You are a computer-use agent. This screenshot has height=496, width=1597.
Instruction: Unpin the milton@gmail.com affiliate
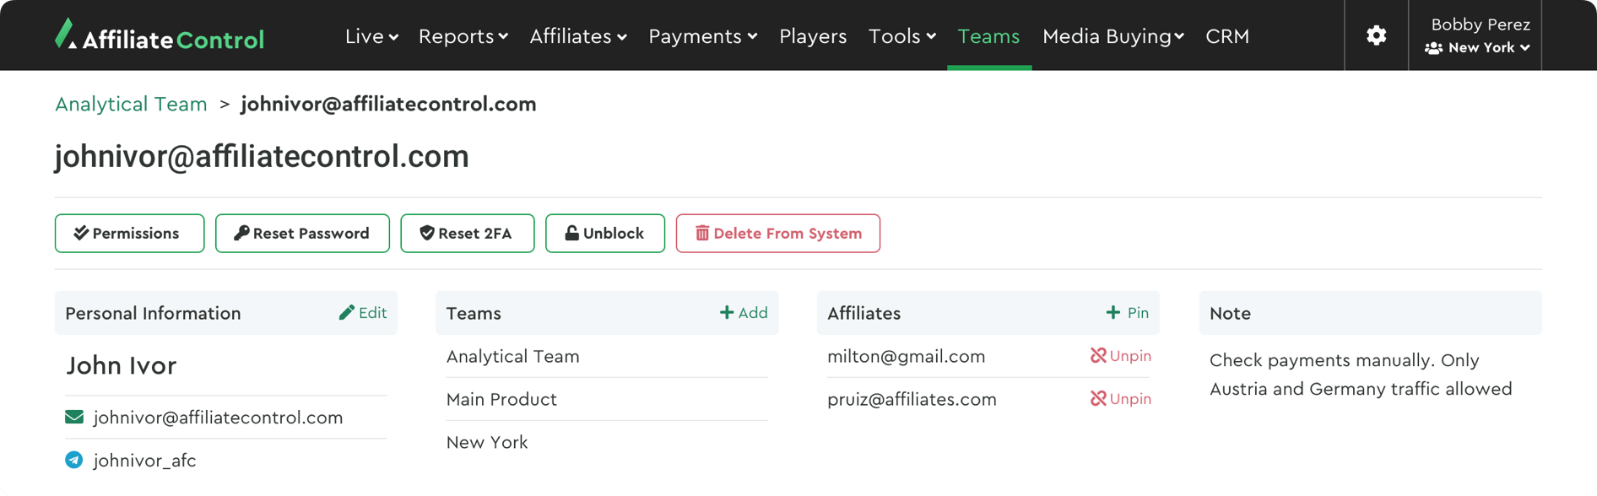tap(1120, 356)
